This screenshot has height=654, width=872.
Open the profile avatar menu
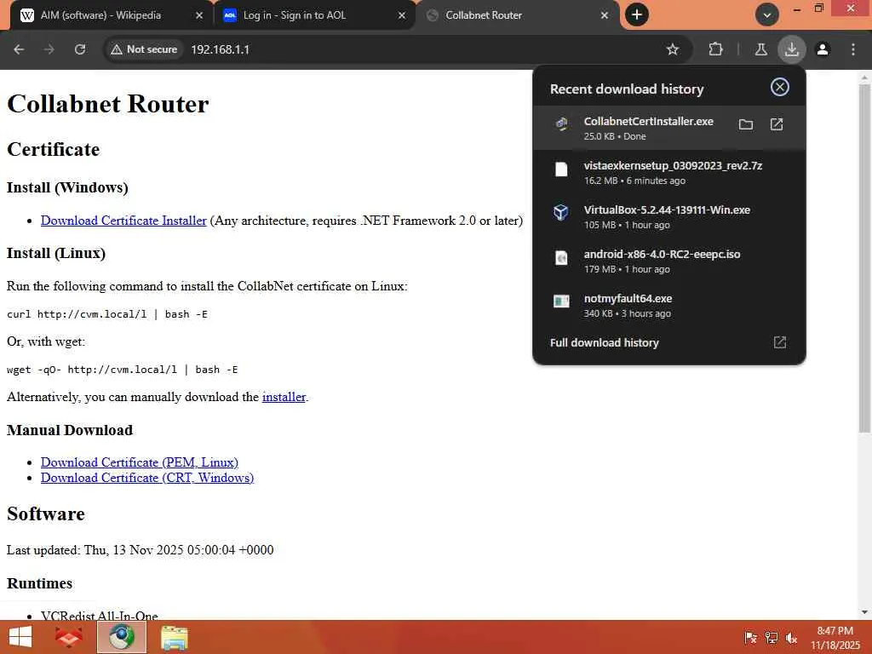(823, 49)
